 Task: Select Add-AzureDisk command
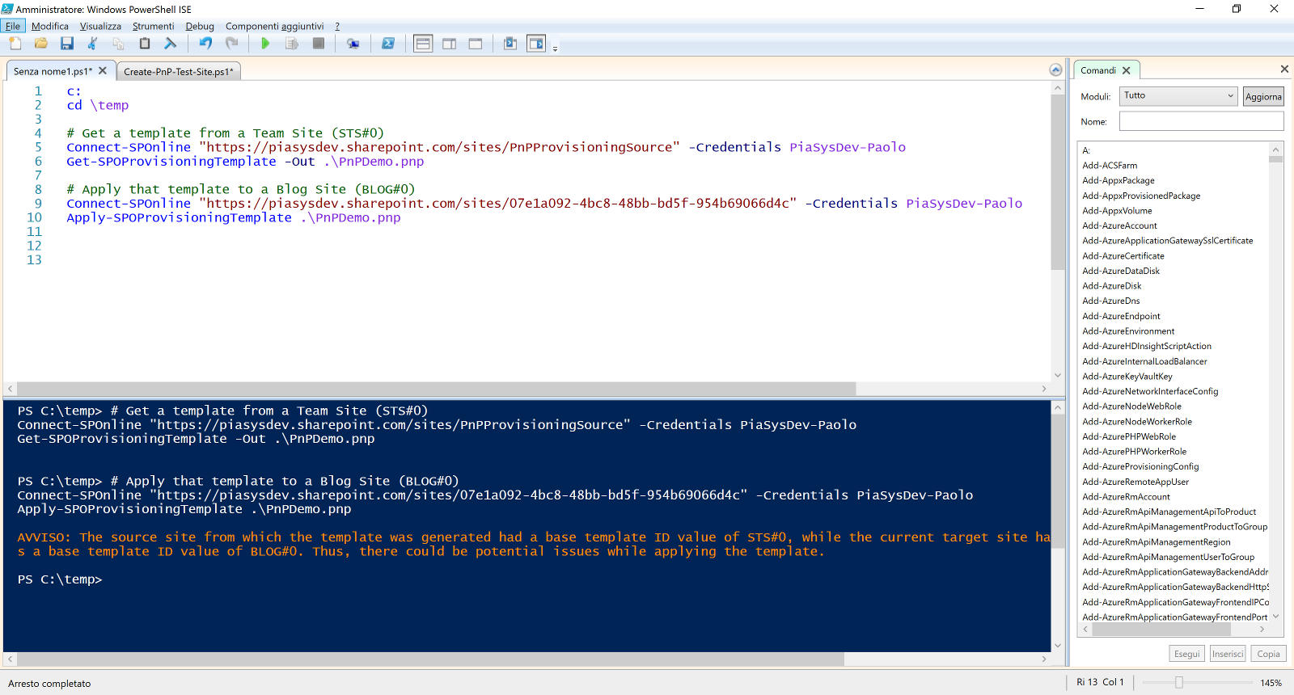1112,286
